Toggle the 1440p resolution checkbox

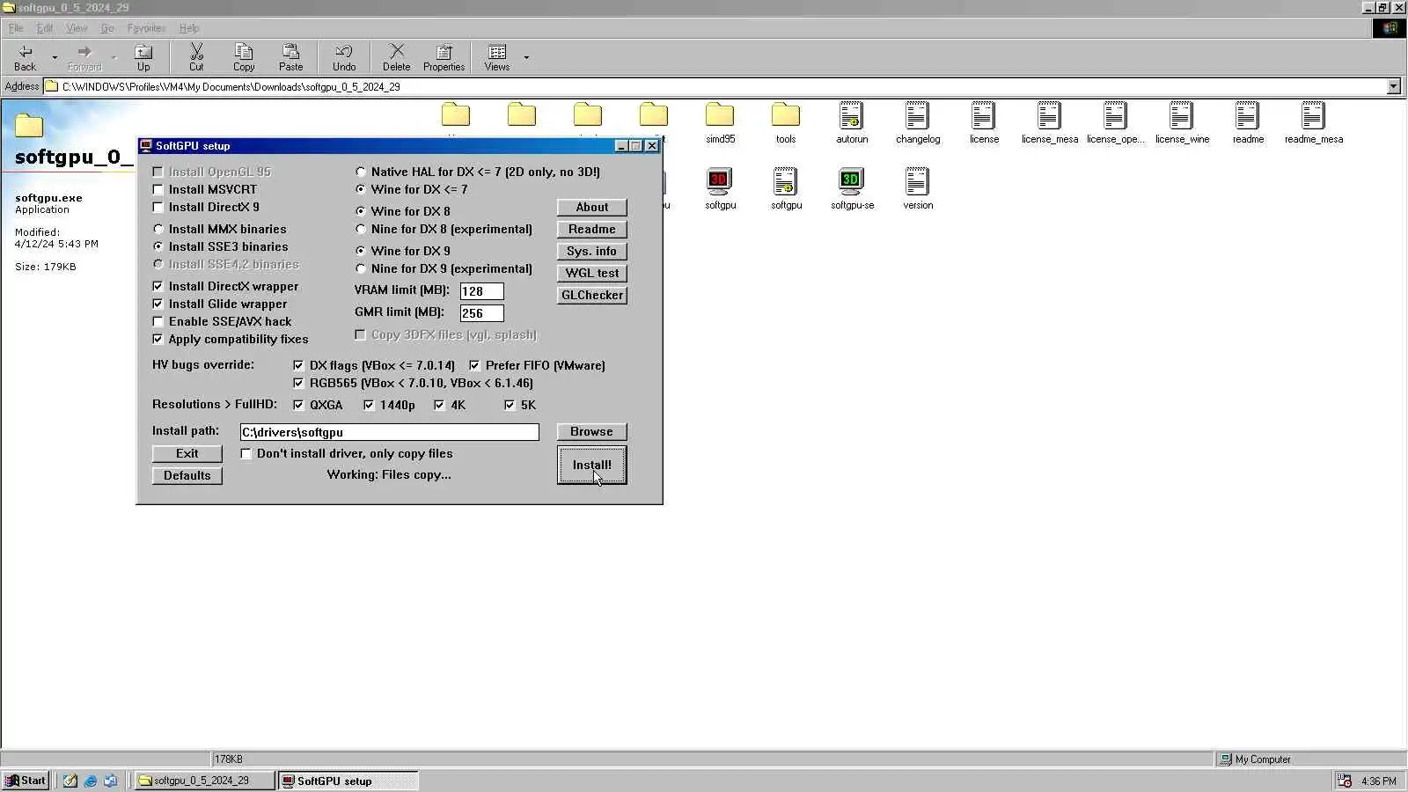370,405
